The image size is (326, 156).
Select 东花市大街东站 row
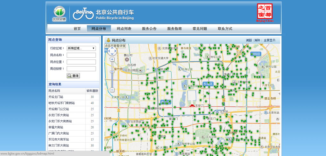point(74,139)
